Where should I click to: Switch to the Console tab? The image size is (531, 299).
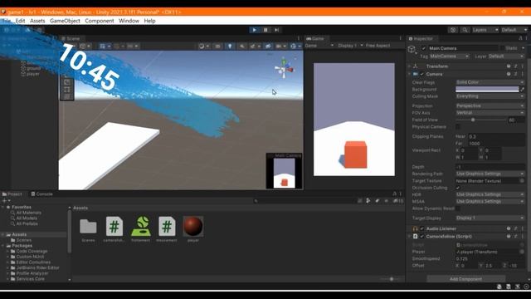pos(42,194)
